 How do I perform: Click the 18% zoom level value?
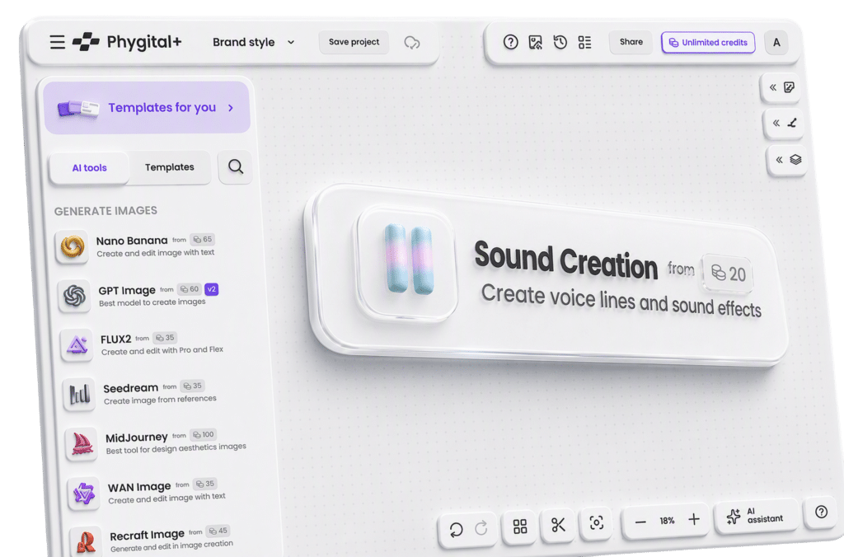click(x=667, y=521)
